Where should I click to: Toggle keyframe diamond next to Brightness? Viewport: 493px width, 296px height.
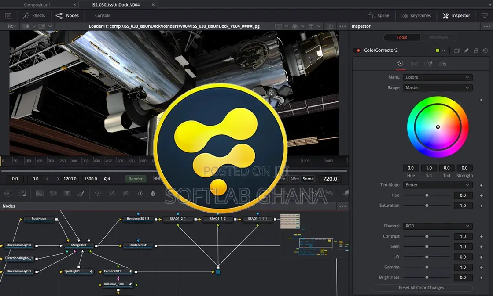click(482, 278)
